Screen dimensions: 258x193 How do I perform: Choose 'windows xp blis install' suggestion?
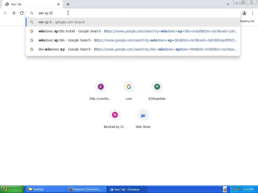coord(133,31)
